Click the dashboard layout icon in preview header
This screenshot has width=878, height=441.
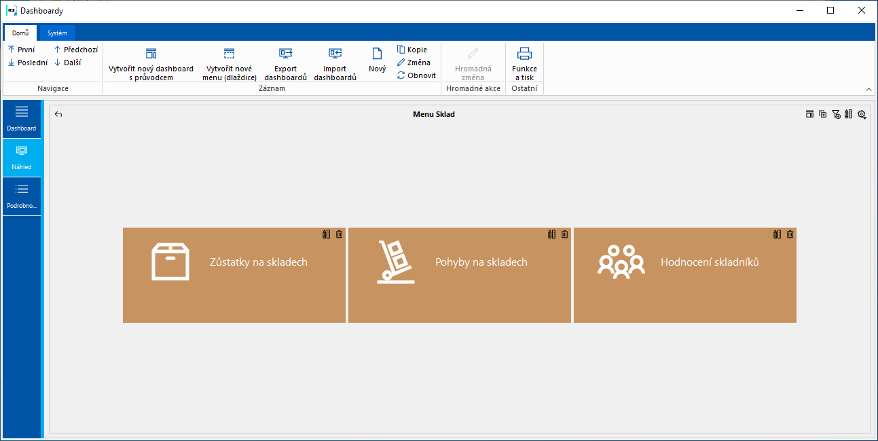point(809,114)
